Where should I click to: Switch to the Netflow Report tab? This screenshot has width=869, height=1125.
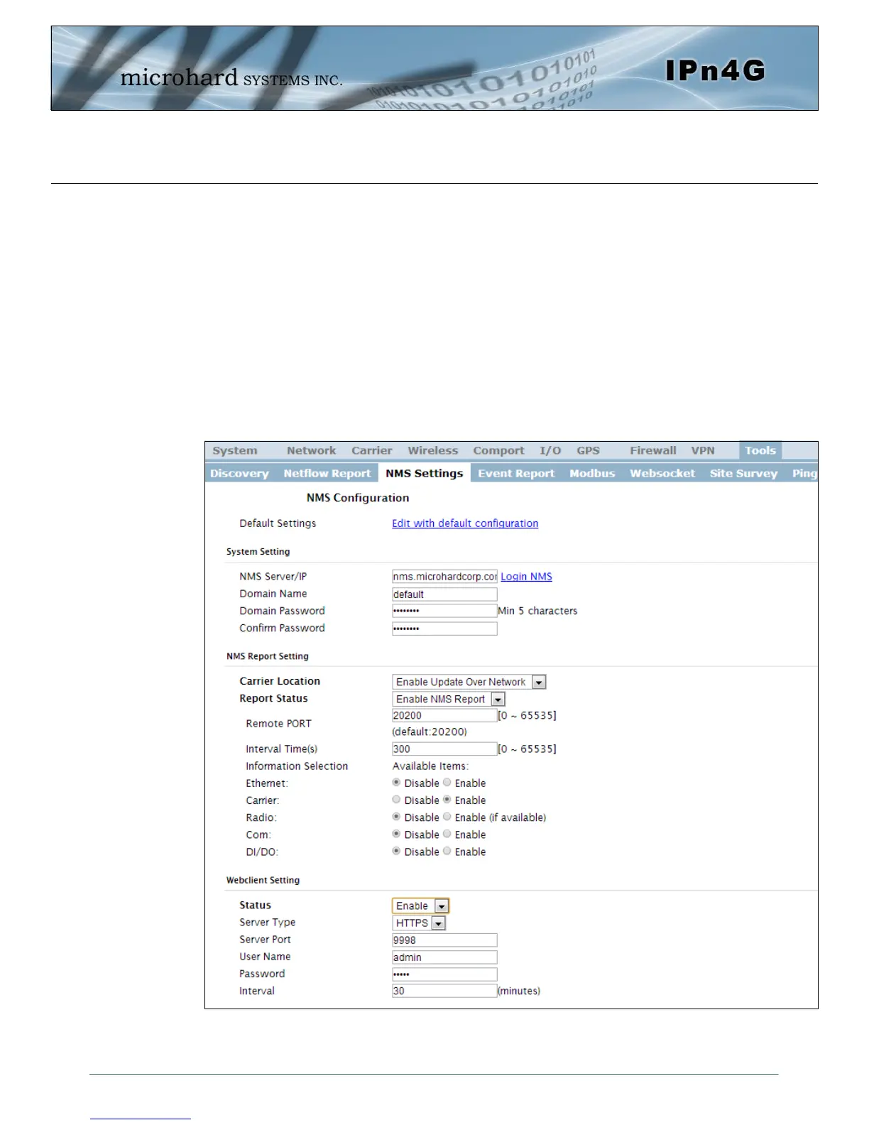(x=327, y=473)
